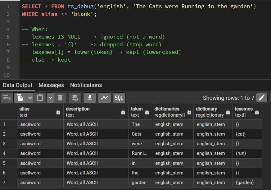This screenshot has height=190, width=271.
Task: Select the dictionary regdictionary column header
Action: [x=213, y=112]
